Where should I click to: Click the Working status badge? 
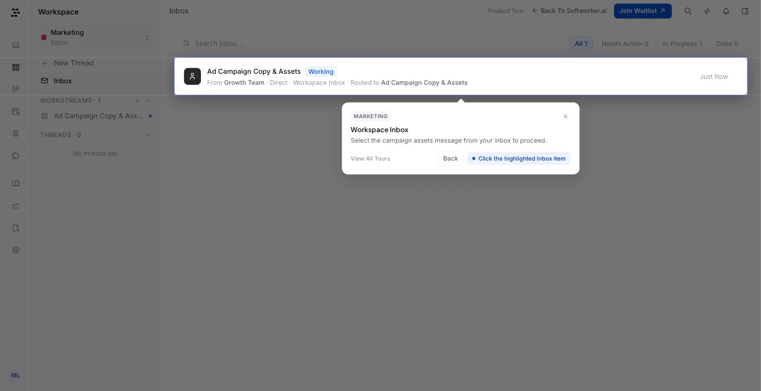click(x=321, y=72)
